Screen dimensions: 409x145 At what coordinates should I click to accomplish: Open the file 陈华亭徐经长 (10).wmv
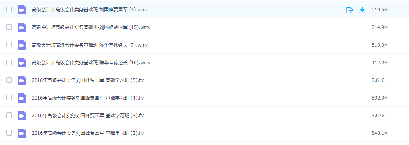click(91, 63)
